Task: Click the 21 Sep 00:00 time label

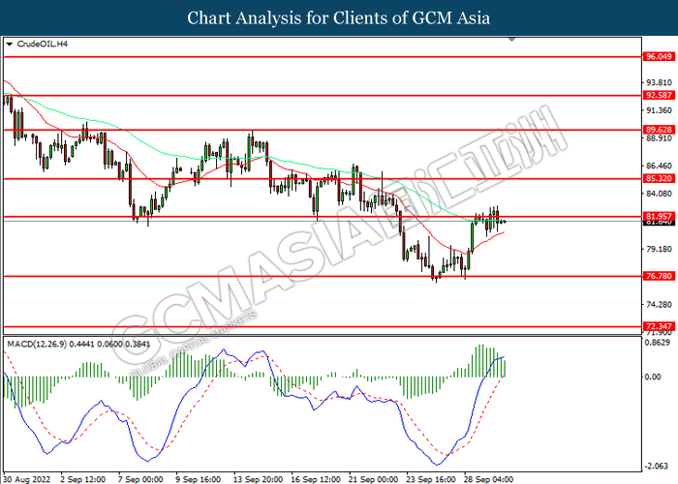Action: pyautogui.click(x=373, y=479)
